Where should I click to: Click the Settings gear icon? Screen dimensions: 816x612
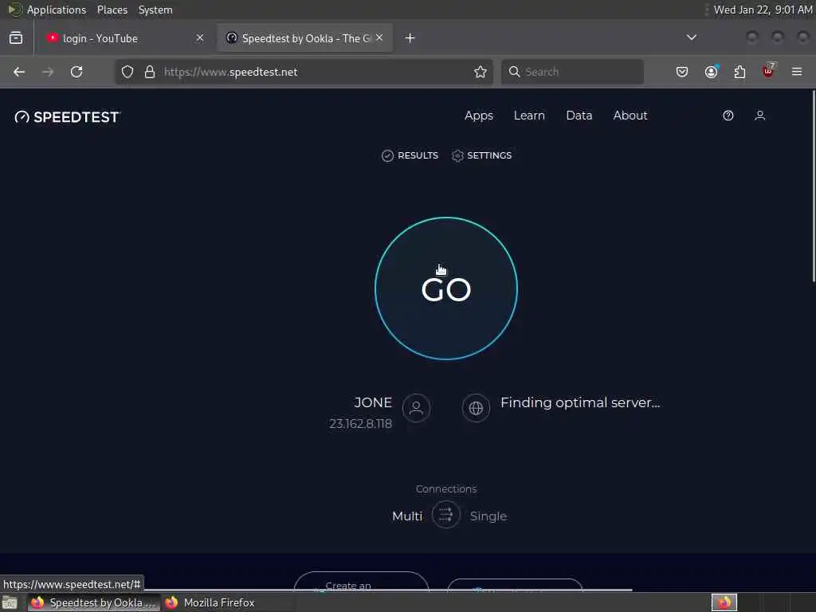[457, 155]
